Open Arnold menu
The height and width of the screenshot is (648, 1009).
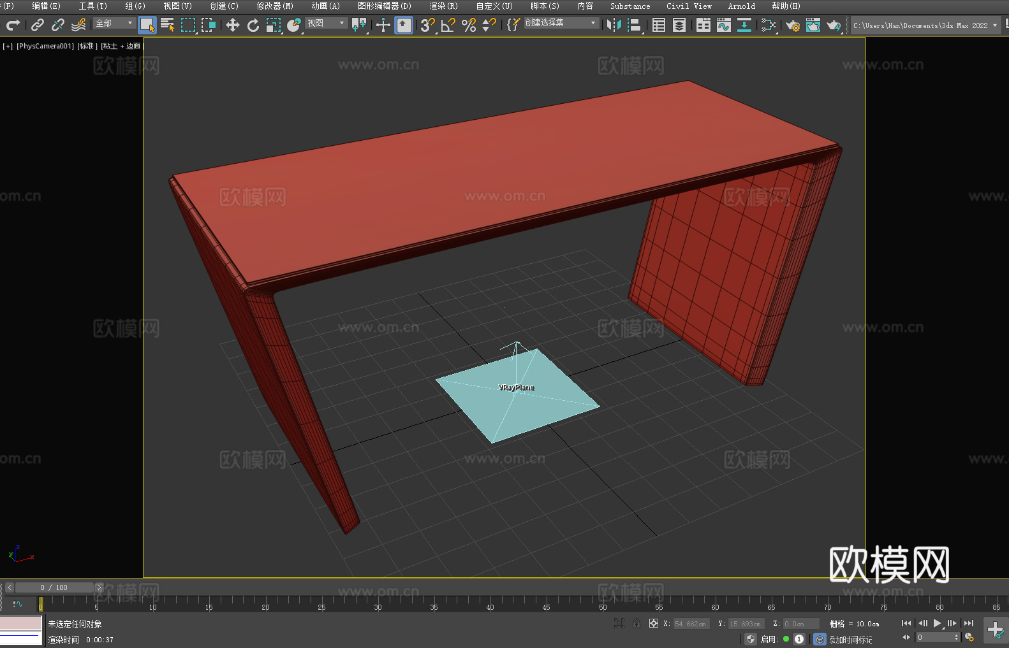pos(742,6)
